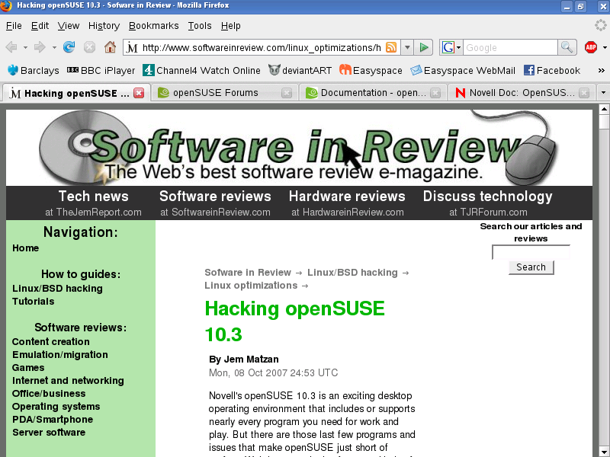The height and width of the screenshot is (457, 610).
Task: Open the BBC iPlayer bookmark
Action: 101,70
